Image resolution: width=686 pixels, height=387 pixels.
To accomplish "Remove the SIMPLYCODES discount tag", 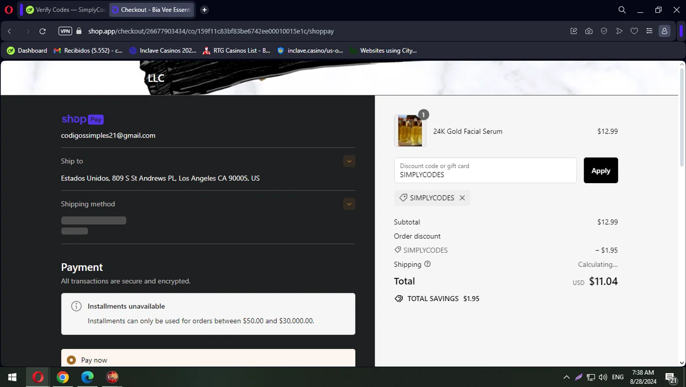I will coord(462,198).
